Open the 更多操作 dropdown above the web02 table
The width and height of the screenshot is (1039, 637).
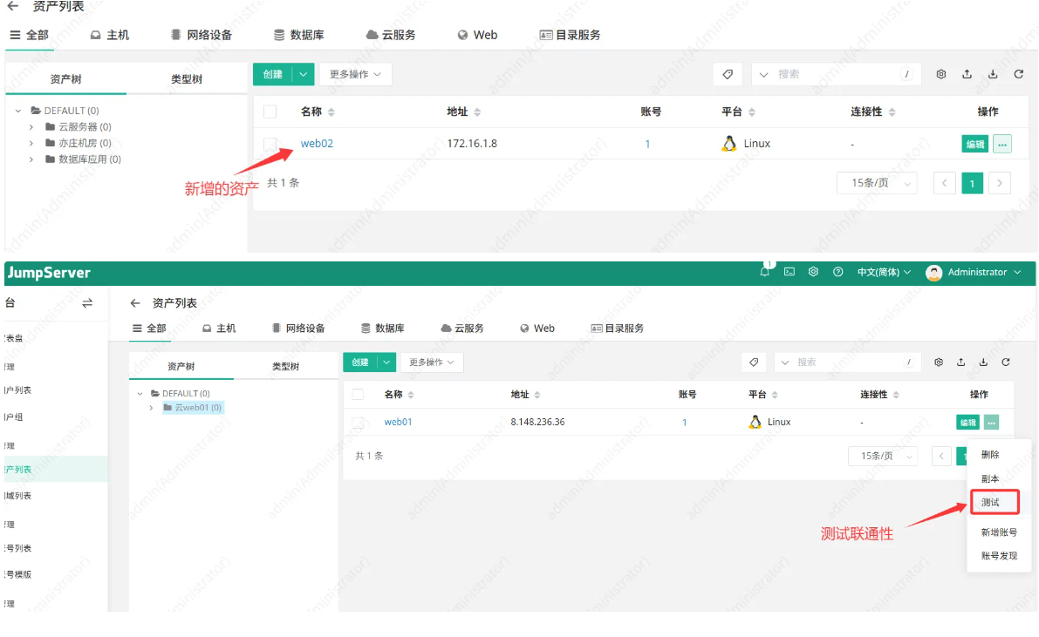click(355, 74)
